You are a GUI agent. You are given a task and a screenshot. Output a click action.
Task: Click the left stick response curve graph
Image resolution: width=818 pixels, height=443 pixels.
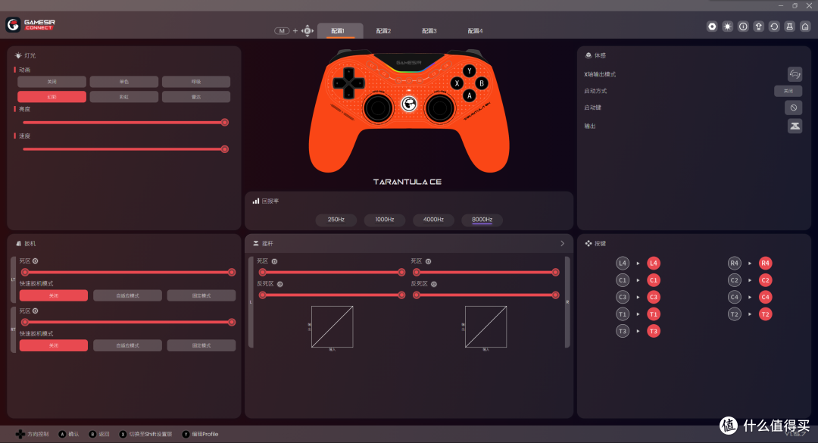pos(333,326)
